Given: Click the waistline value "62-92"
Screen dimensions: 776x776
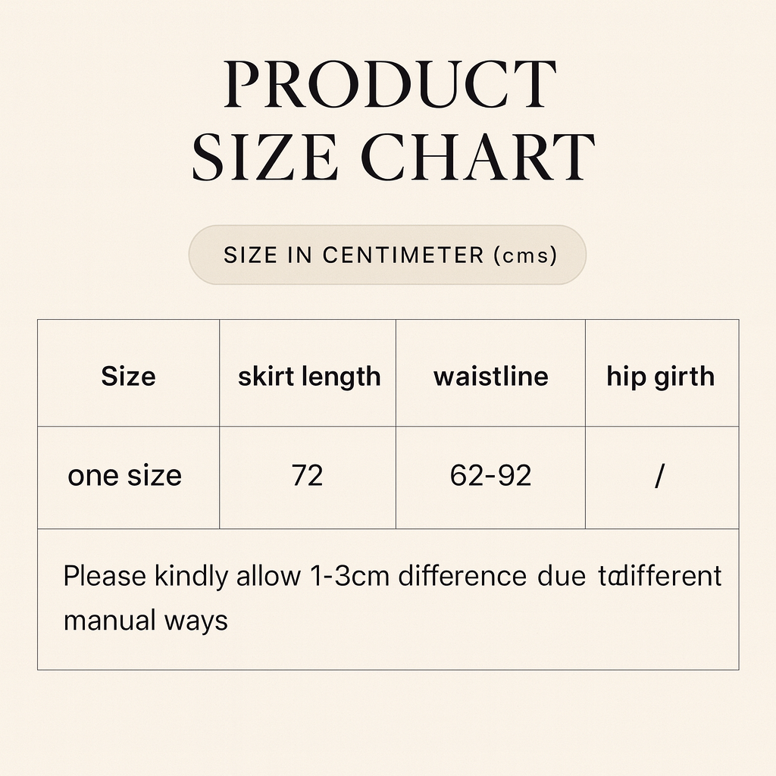Looking at the screenshot, I should (490, 476).
